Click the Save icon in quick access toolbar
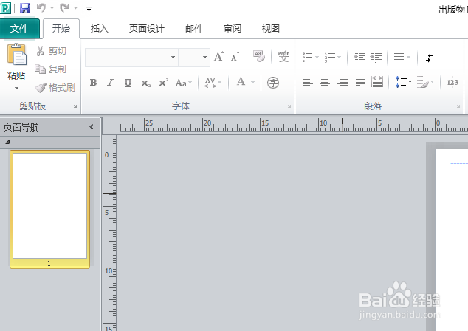Viewport: 468px width, 331px height. tap(25, 8)
